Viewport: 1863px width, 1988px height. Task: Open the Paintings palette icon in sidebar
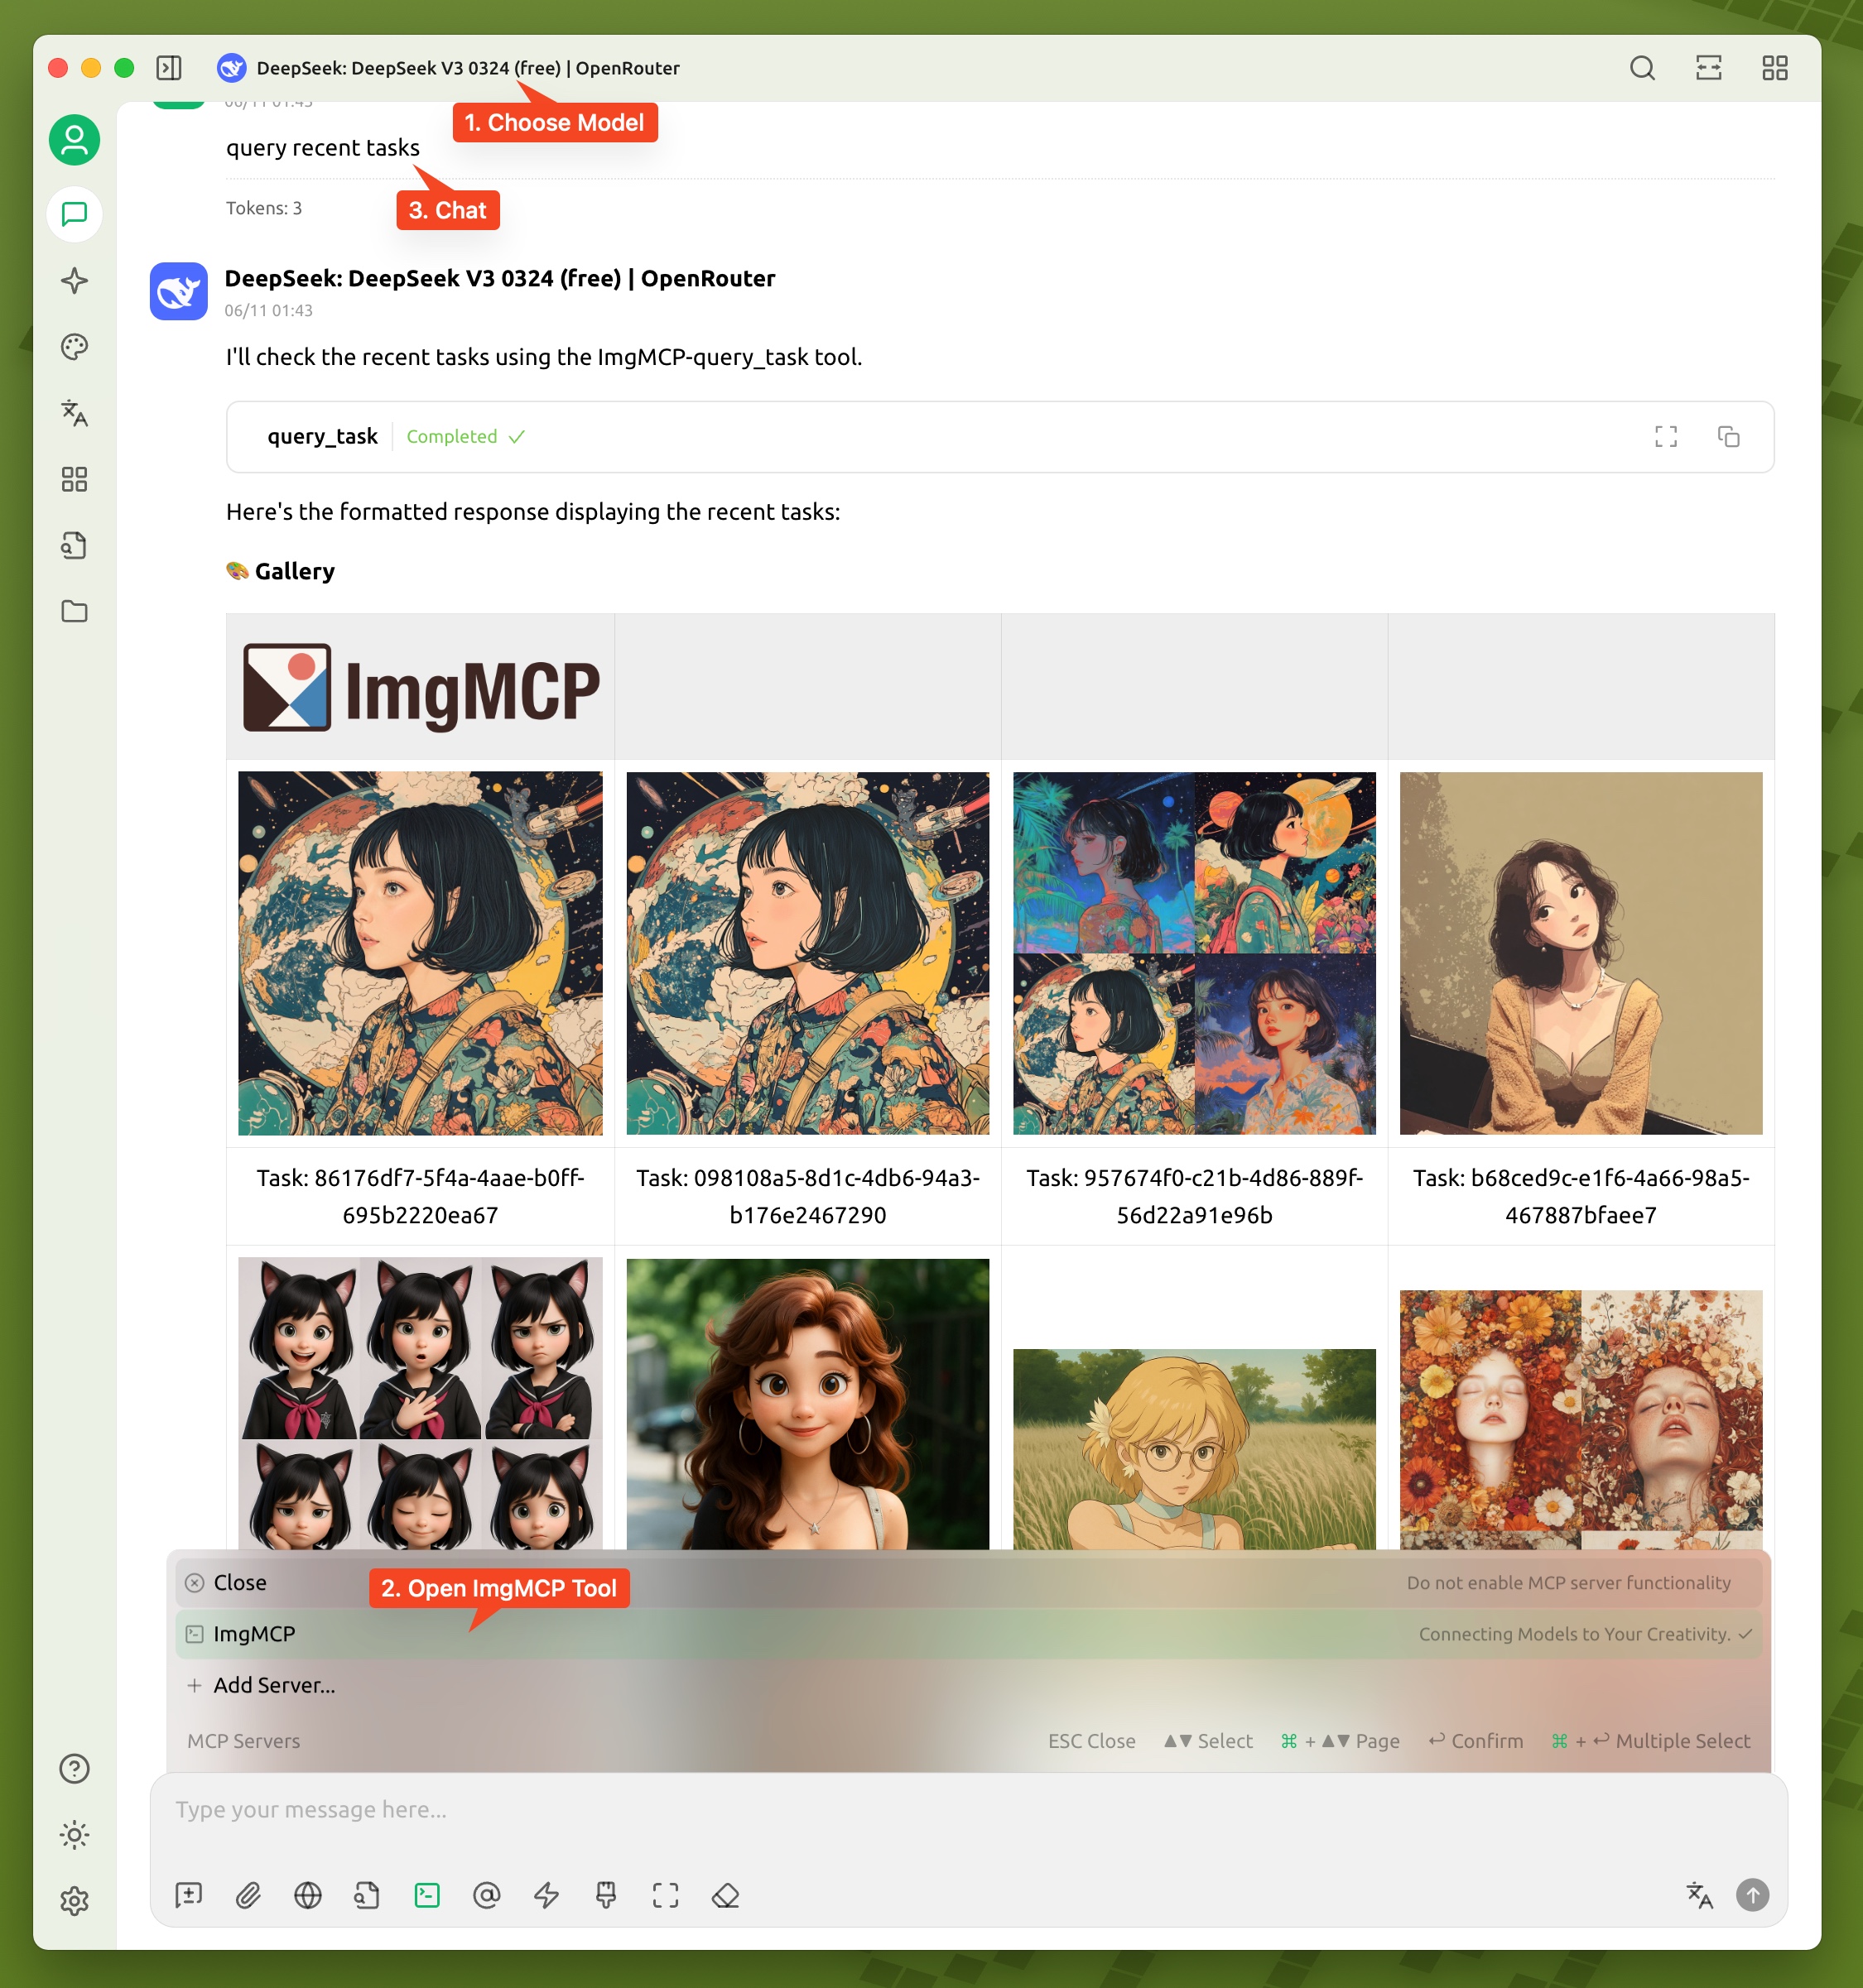point(74,347)
